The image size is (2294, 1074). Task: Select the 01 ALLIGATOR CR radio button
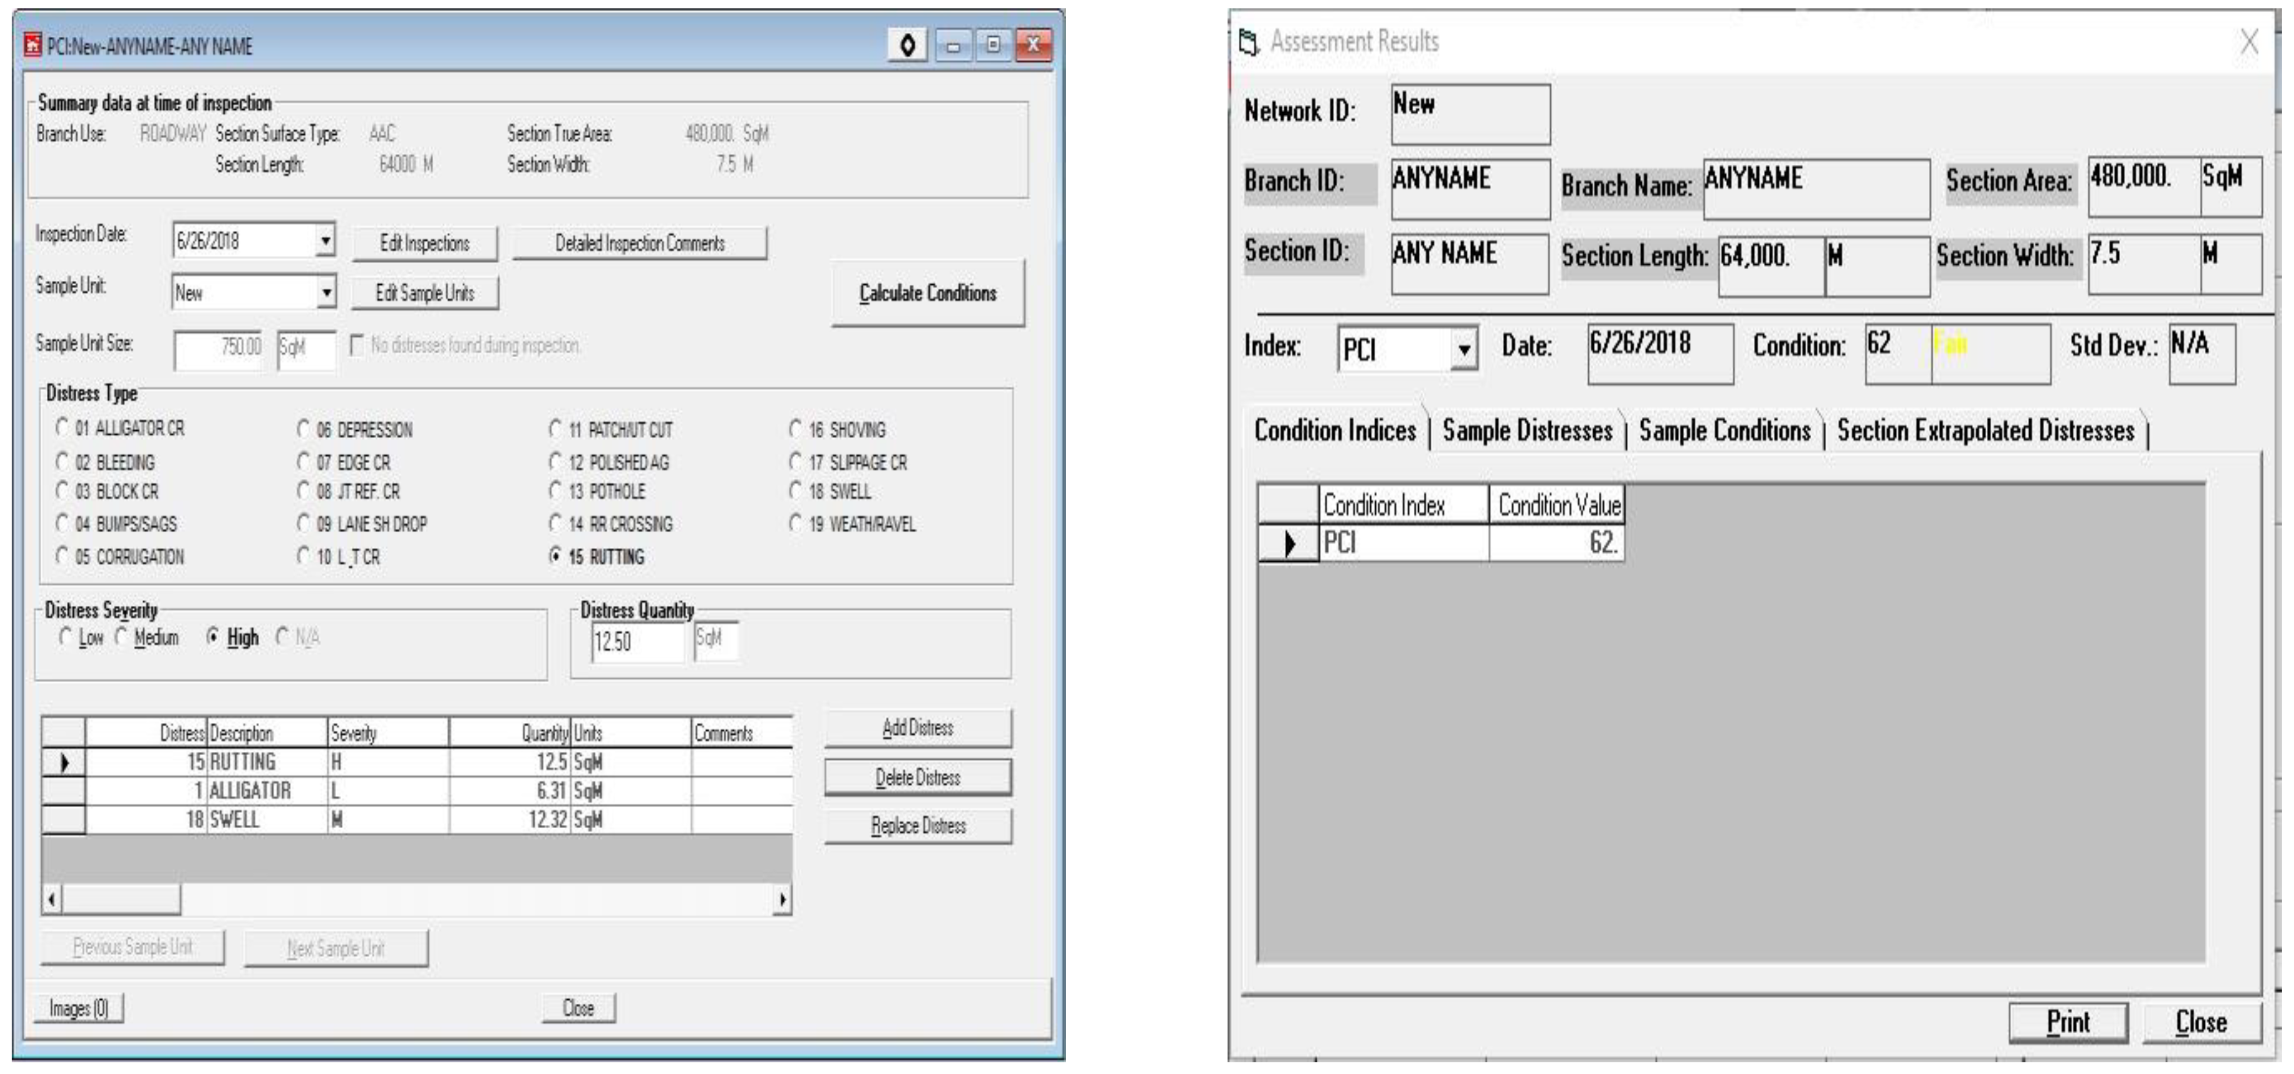click(x=61, y=429)
